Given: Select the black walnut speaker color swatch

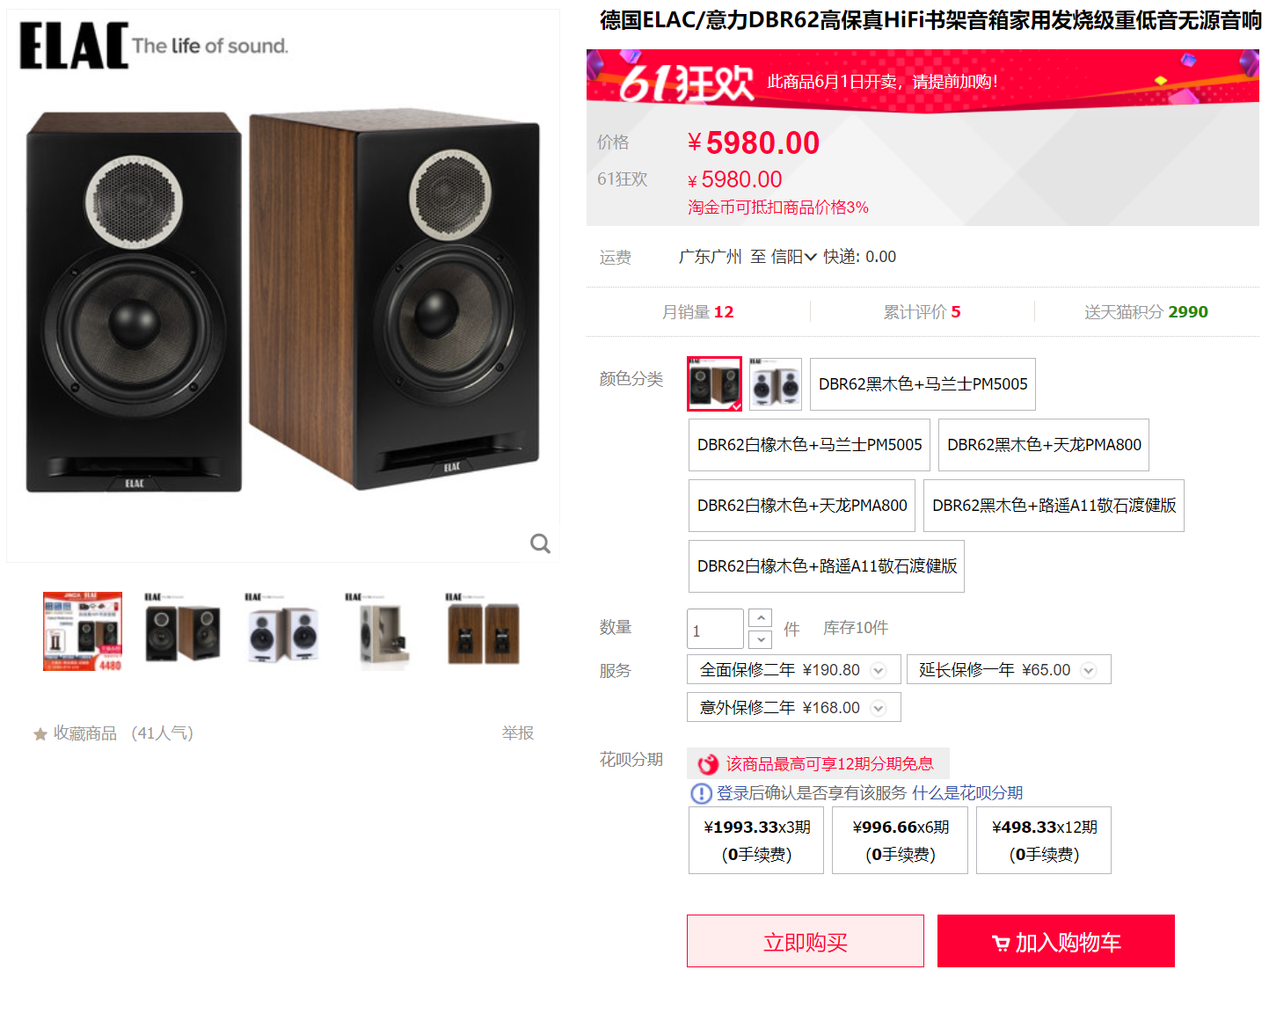Looking at the screenshot, I should [x=714, y=383].
